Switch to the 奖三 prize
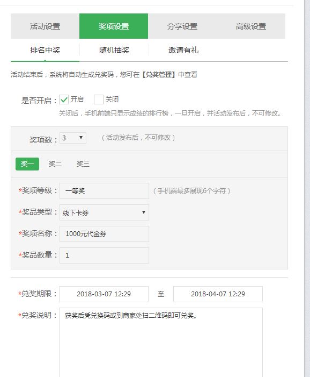Screen dimensions: 310x377 (x=83, y=164)
